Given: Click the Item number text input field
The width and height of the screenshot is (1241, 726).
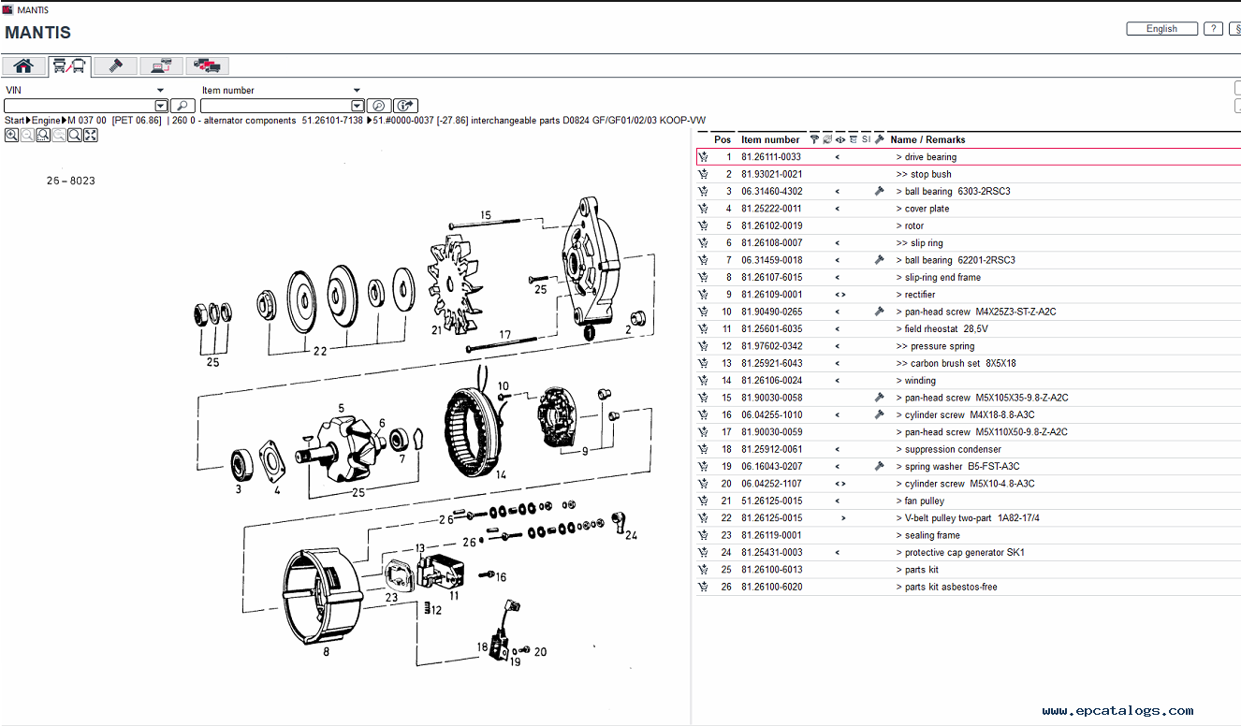Looking at the screenshot, I should pos(275,106).
